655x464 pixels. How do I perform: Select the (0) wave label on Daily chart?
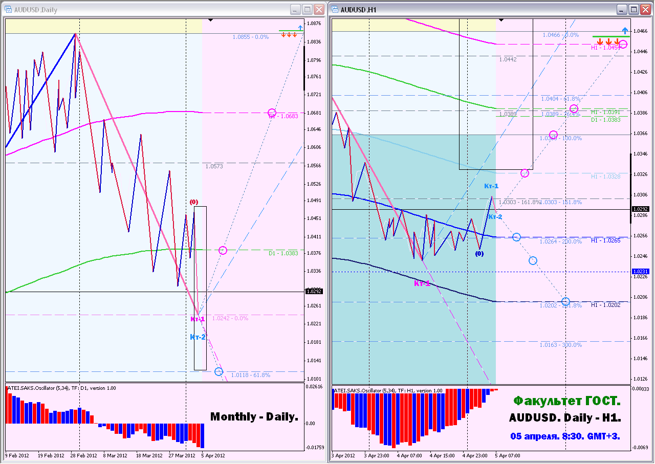(194, 202)
